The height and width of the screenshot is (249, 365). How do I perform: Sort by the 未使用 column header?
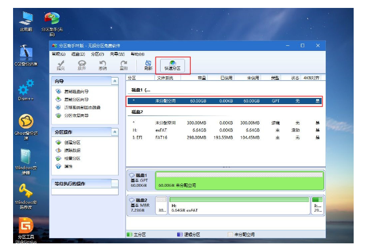click(247, 78)
